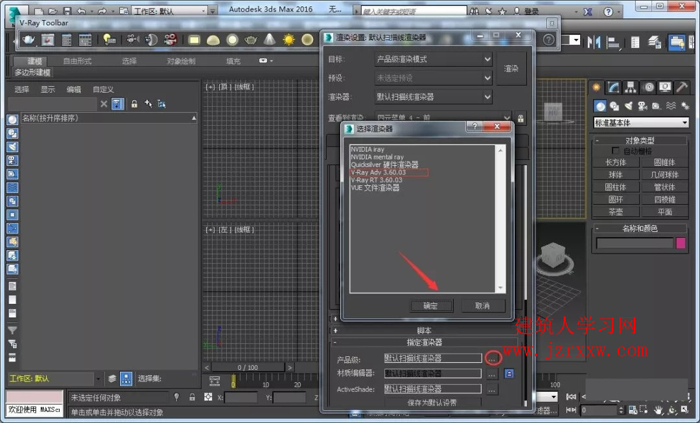
Task: Open the bottom 工作区: 默认 dropdown
Action: [54, 378]
